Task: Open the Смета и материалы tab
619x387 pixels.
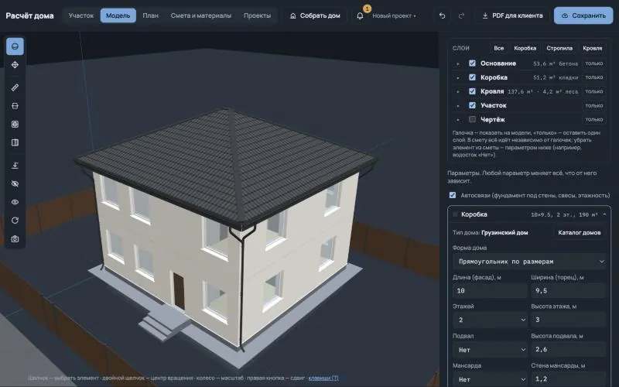Action: 201,15
